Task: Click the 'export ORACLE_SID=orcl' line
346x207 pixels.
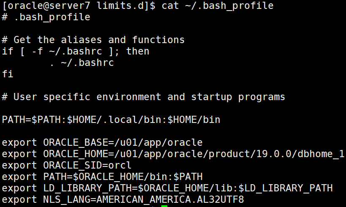Action: (x=67, y=166)
